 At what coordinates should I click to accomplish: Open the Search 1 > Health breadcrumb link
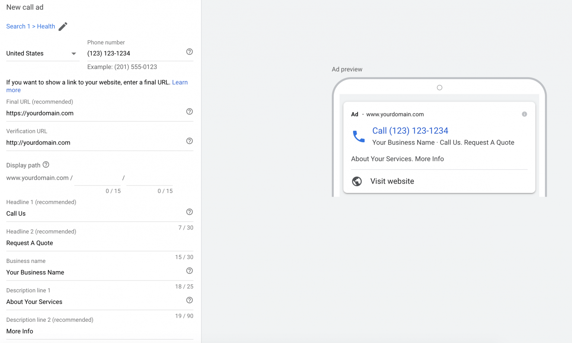tap(30, 26)
